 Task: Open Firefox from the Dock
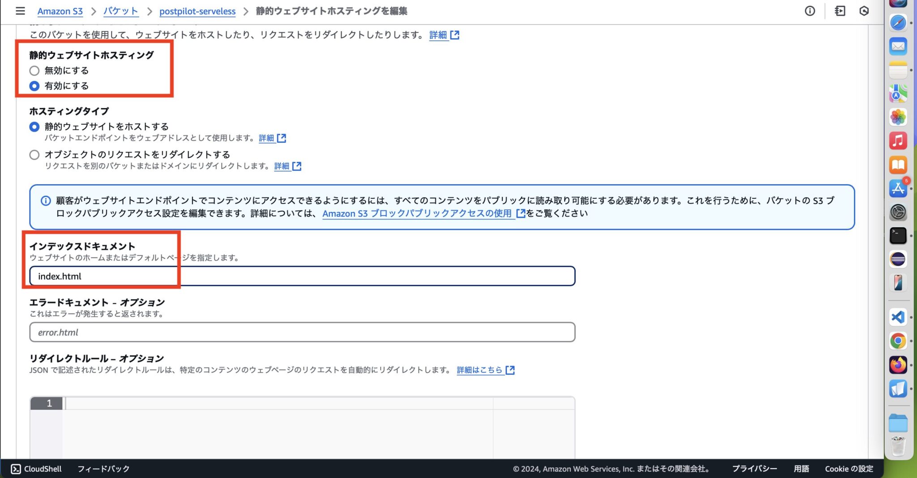(x=898, y=365)
